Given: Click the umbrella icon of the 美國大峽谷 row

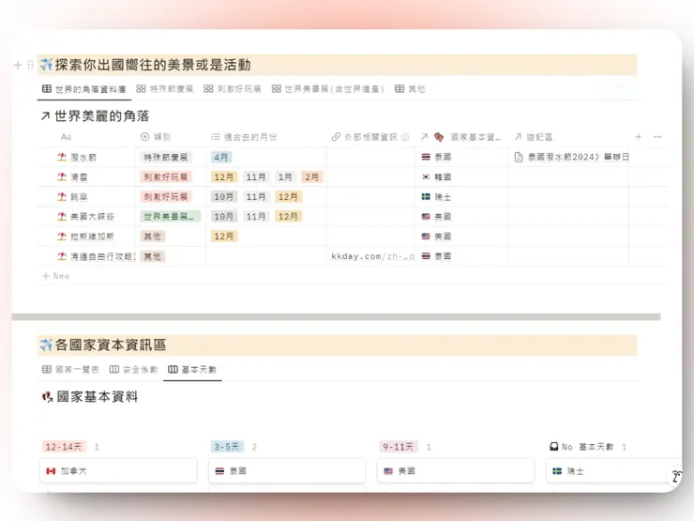Looking at the screenshot, I should coord(62,216).
